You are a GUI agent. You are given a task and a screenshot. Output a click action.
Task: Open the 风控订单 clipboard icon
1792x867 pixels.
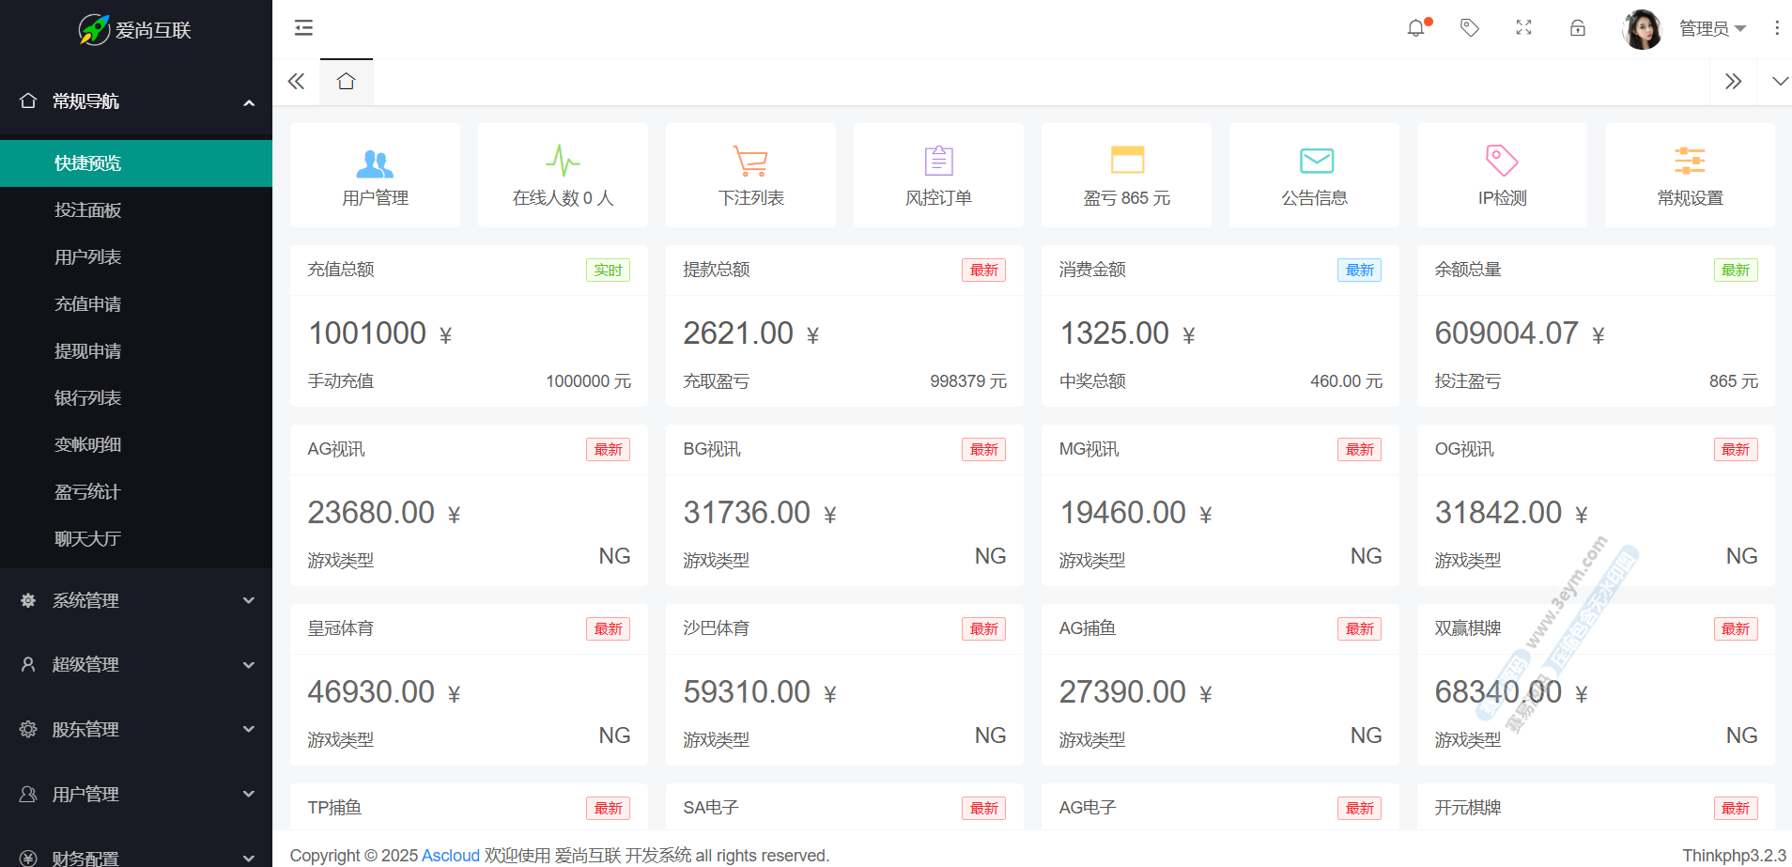938,161
